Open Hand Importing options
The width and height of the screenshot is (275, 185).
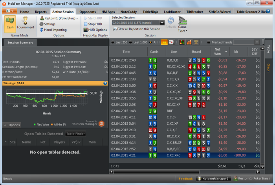tap(53, 30)
